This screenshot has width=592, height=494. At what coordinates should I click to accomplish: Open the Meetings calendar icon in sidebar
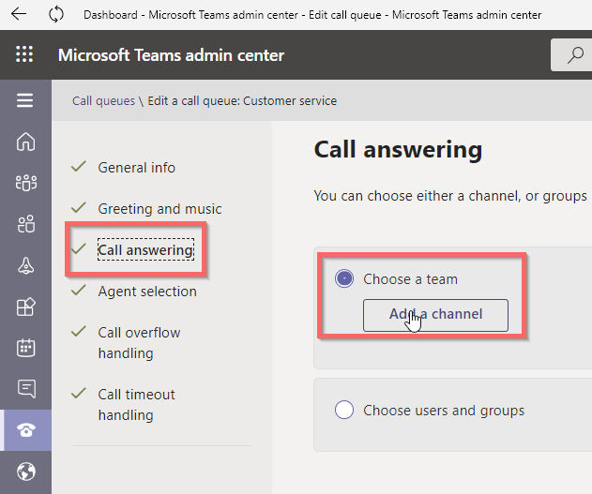pos(26,348)
